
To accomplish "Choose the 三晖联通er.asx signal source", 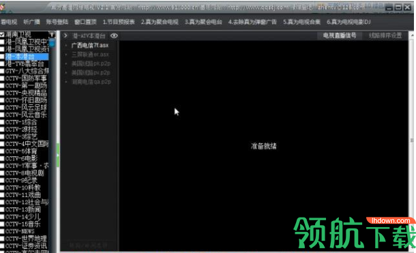I will (x=90, y=55).
